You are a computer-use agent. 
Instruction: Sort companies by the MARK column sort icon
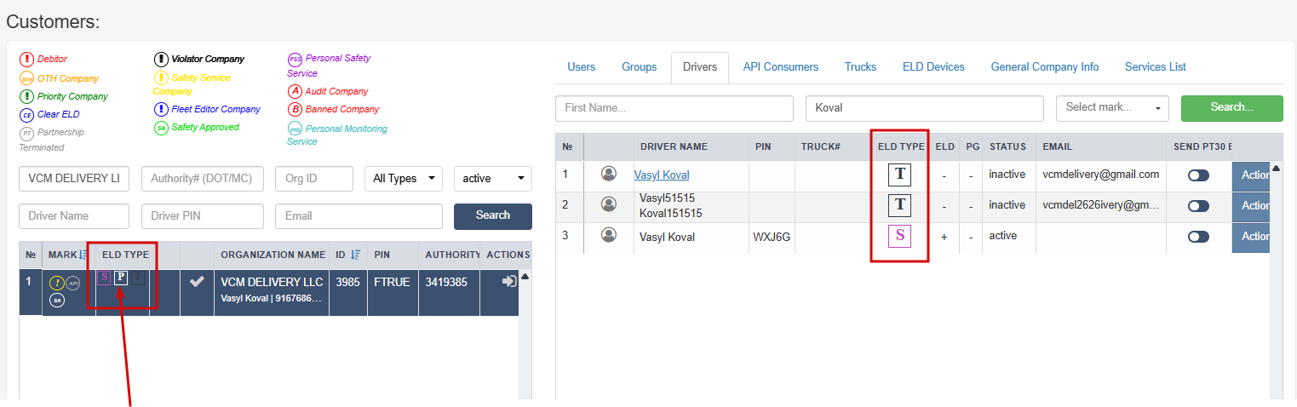(x=83, y=255)
